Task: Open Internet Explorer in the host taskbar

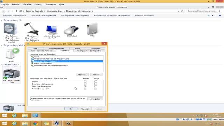Action: [x=14, y=123]
